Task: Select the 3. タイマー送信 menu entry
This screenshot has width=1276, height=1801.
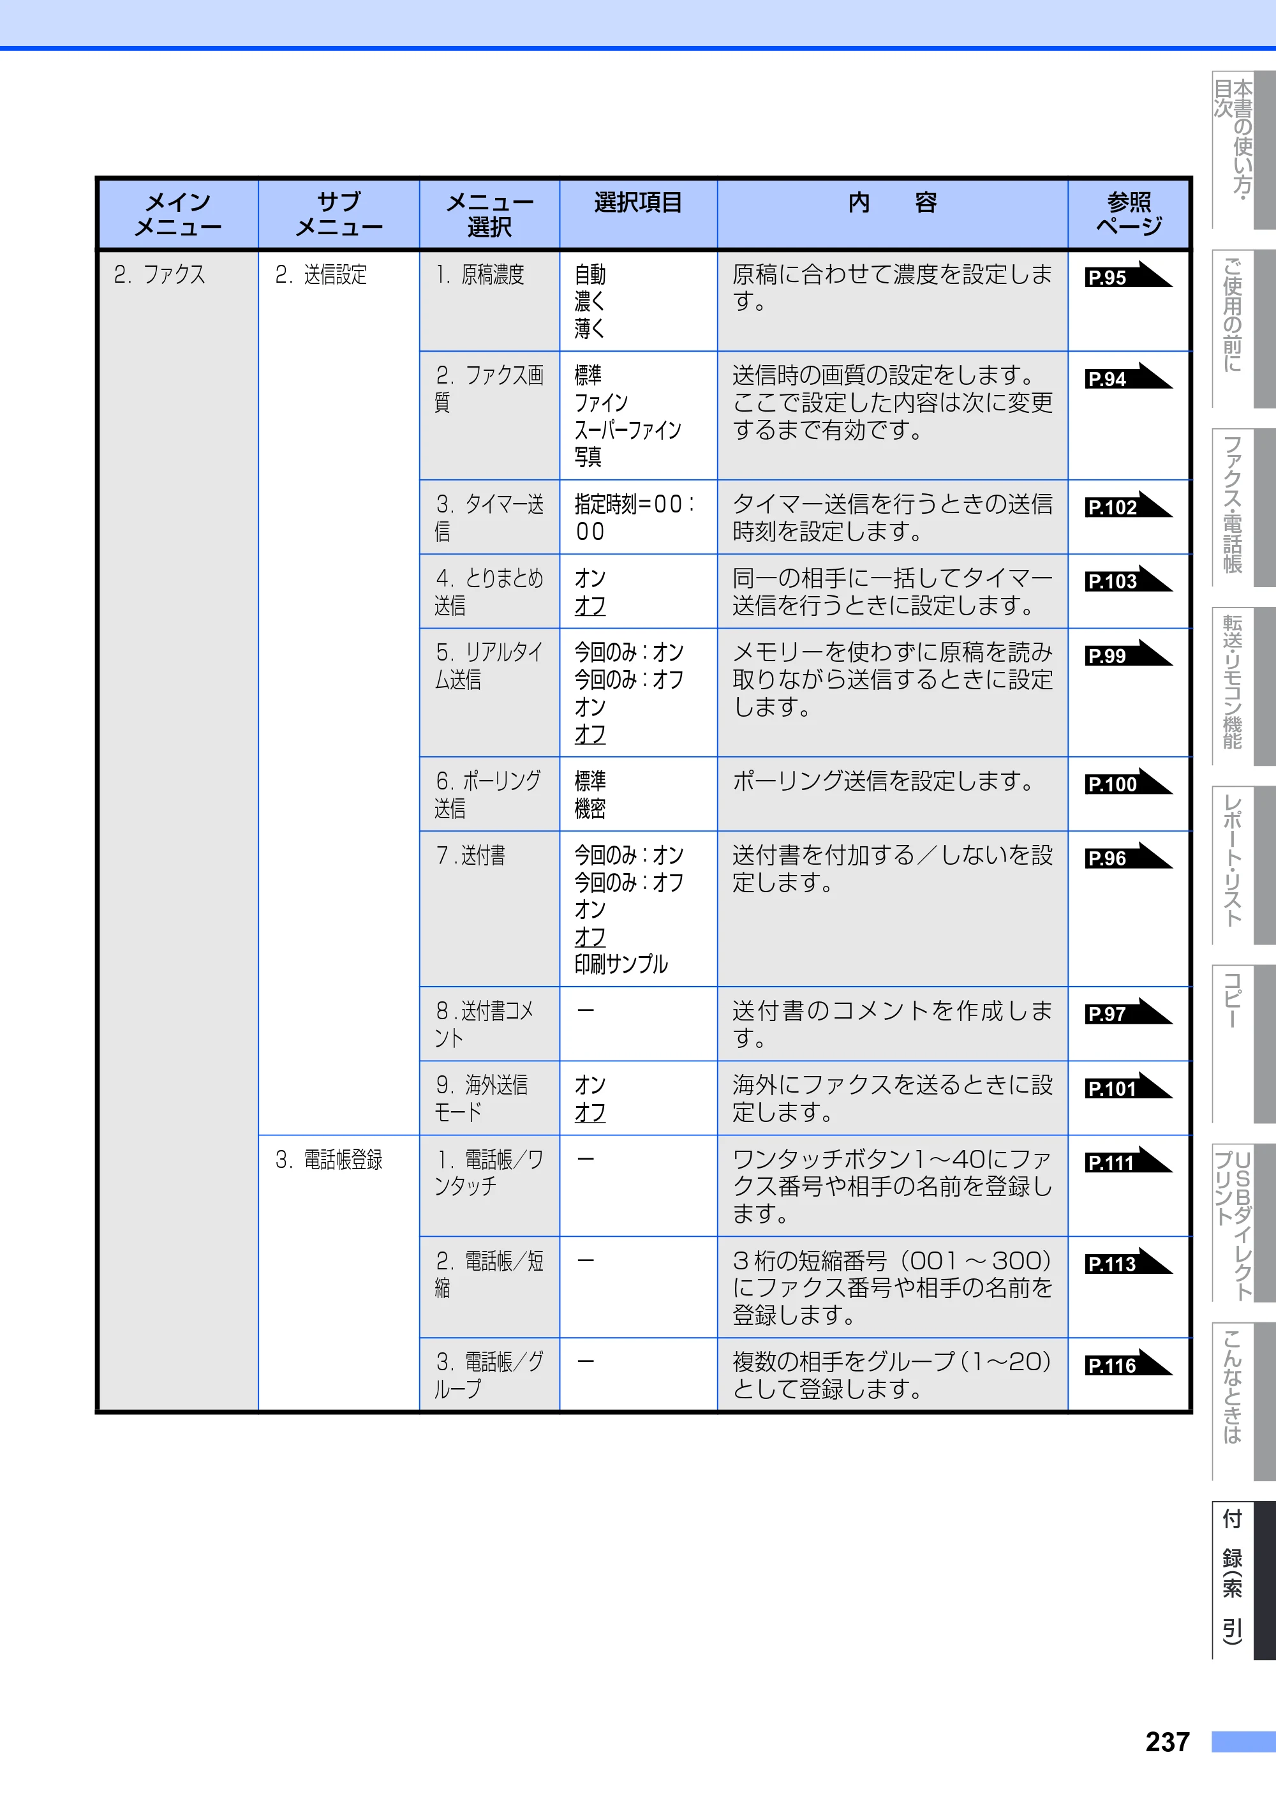Action: (x=489, y=517)
